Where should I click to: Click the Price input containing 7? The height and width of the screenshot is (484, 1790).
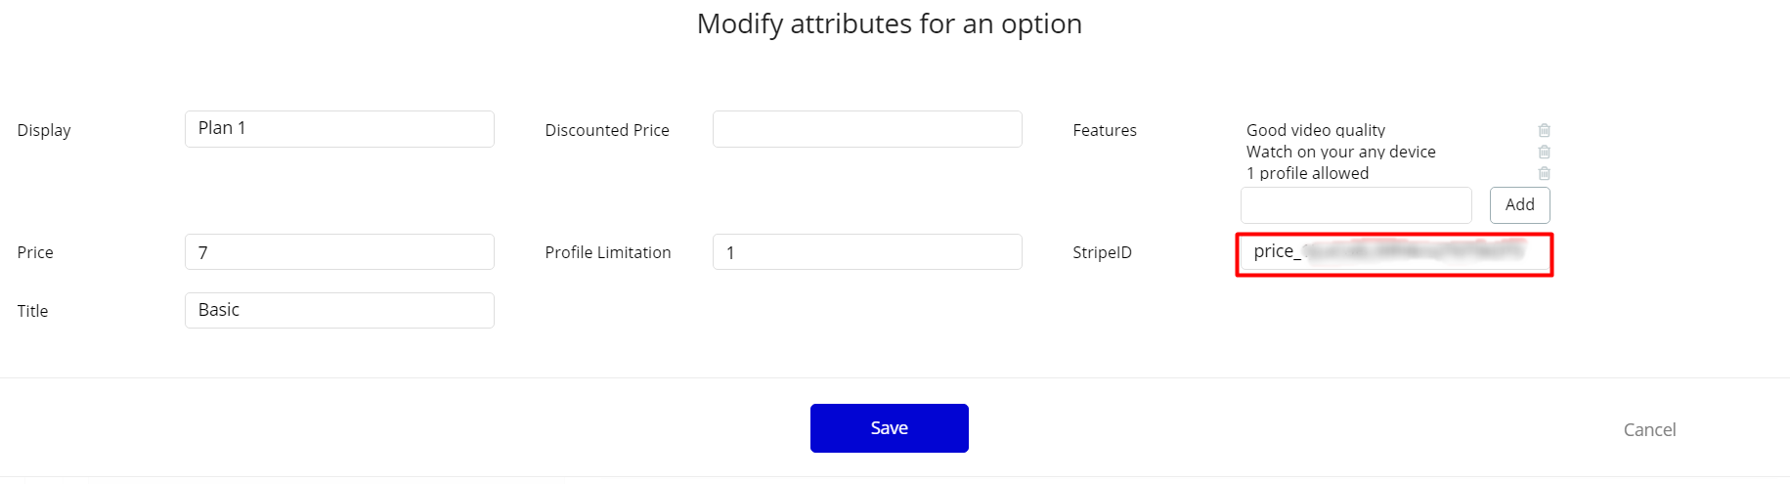(339, 252)
